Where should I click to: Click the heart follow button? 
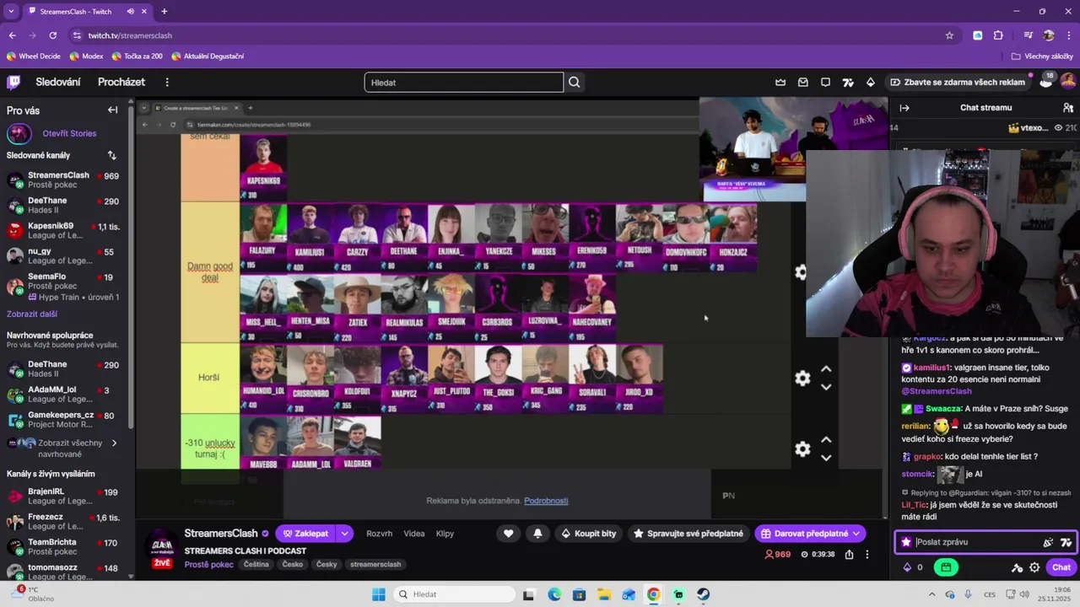[x=508, y=534]
